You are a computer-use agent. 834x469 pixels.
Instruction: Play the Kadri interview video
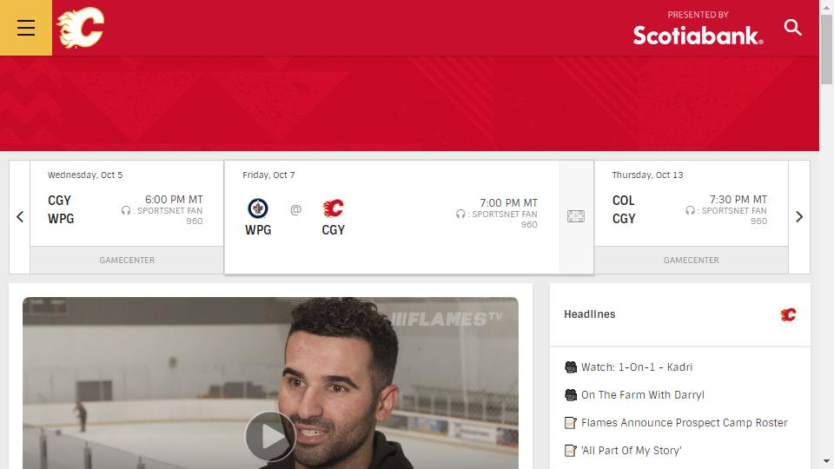(x=270, y=436)
